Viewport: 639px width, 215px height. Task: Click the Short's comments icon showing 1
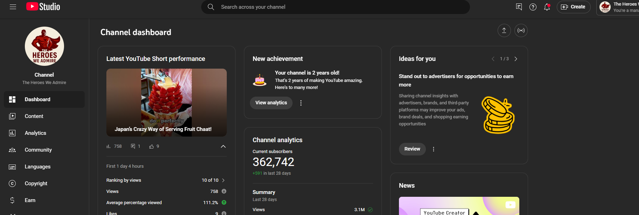133,146
